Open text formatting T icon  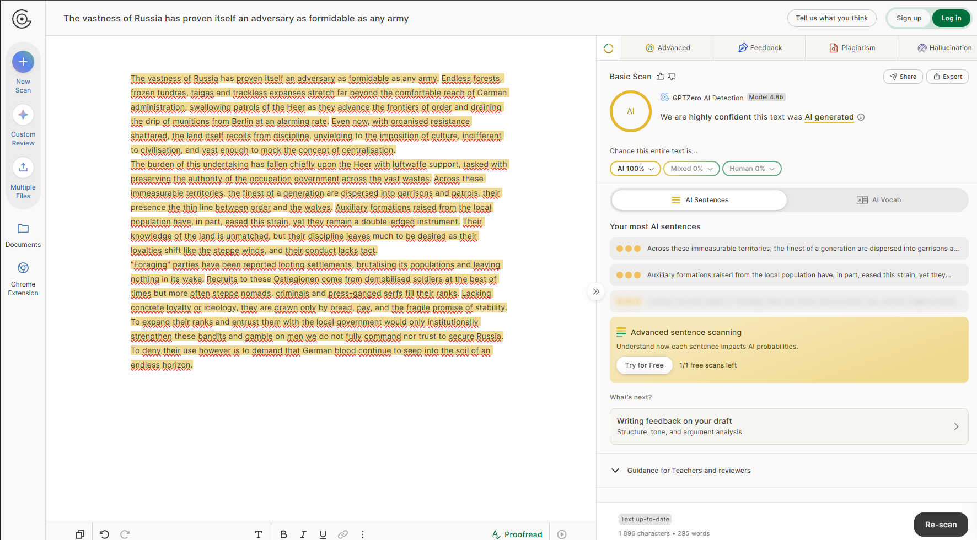[x=259, y=534]
